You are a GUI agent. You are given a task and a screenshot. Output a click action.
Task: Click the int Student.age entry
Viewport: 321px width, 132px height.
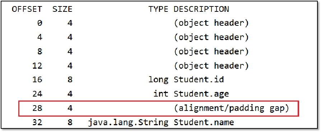pos(191,94)
